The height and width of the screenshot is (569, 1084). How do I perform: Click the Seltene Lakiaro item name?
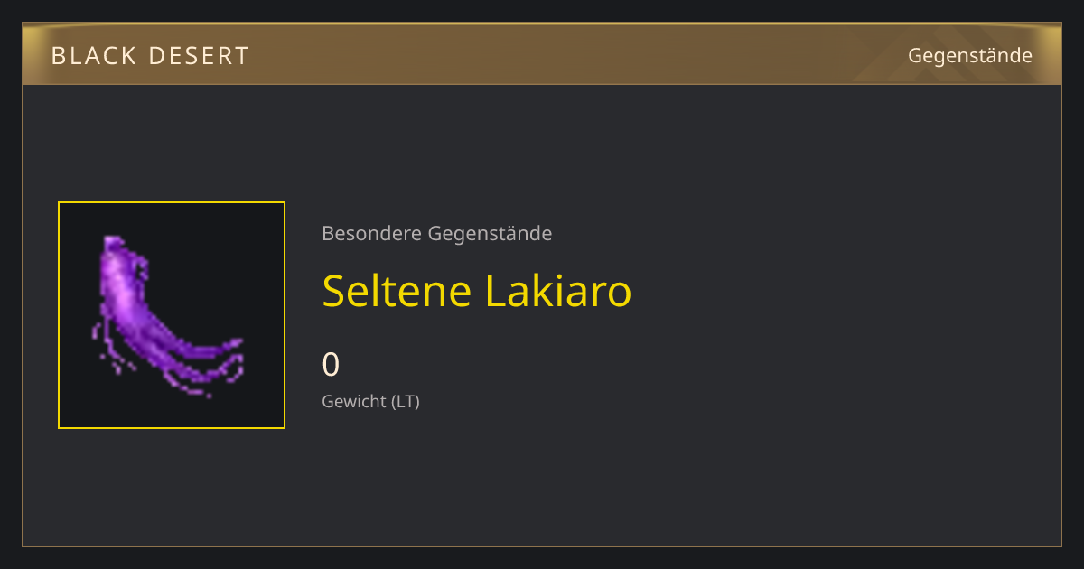pos(477,290)
